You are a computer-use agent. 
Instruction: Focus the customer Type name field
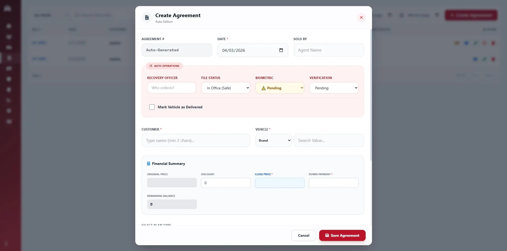[x=196, y=140]
